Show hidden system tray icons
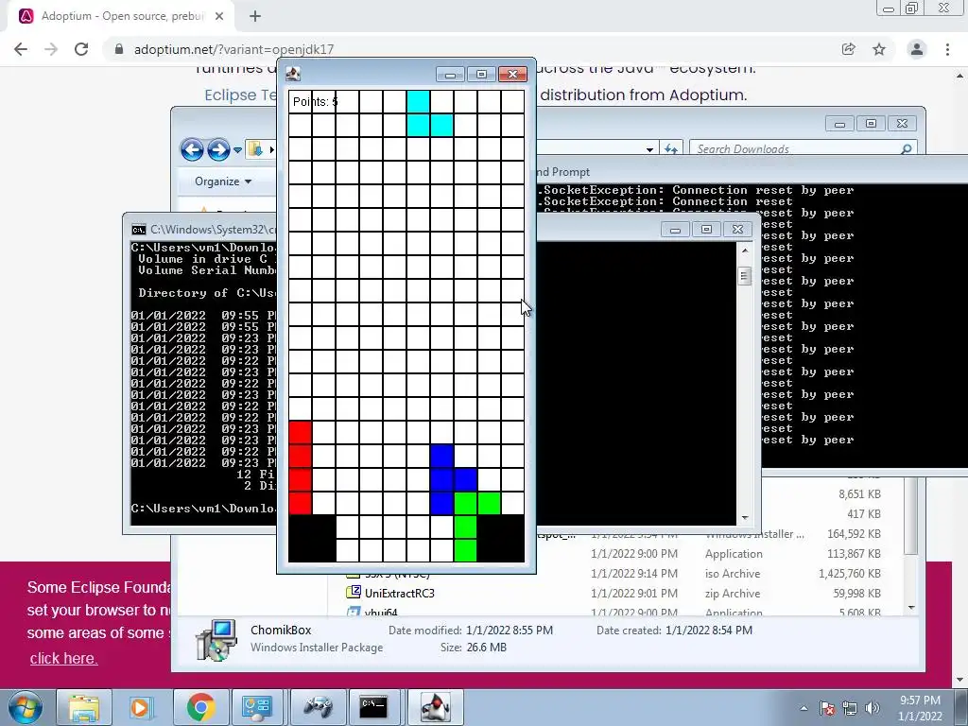Viewport: 968px width, 726px height. point(804,708)
